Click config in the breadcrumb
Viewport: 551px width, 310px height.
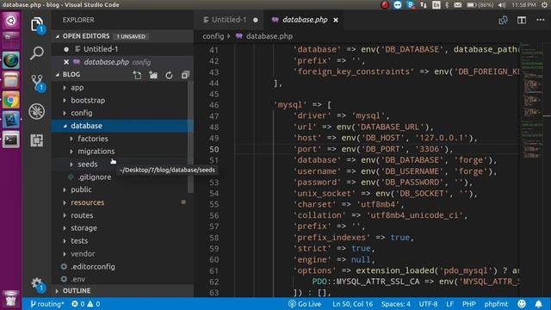[x=213, y=36]
